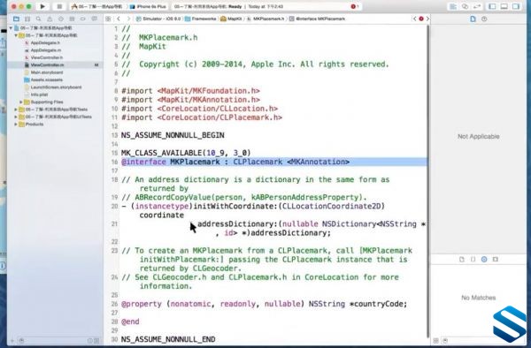Click the activity viewer status Ready
Image resolution: width=531 pixels, height=348 pixels.
pyautogui.click(x=235, y=6)
